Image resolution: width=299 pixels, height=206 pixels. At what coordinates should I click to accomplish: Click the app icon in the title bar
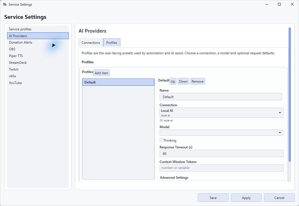tap(4, 4)
